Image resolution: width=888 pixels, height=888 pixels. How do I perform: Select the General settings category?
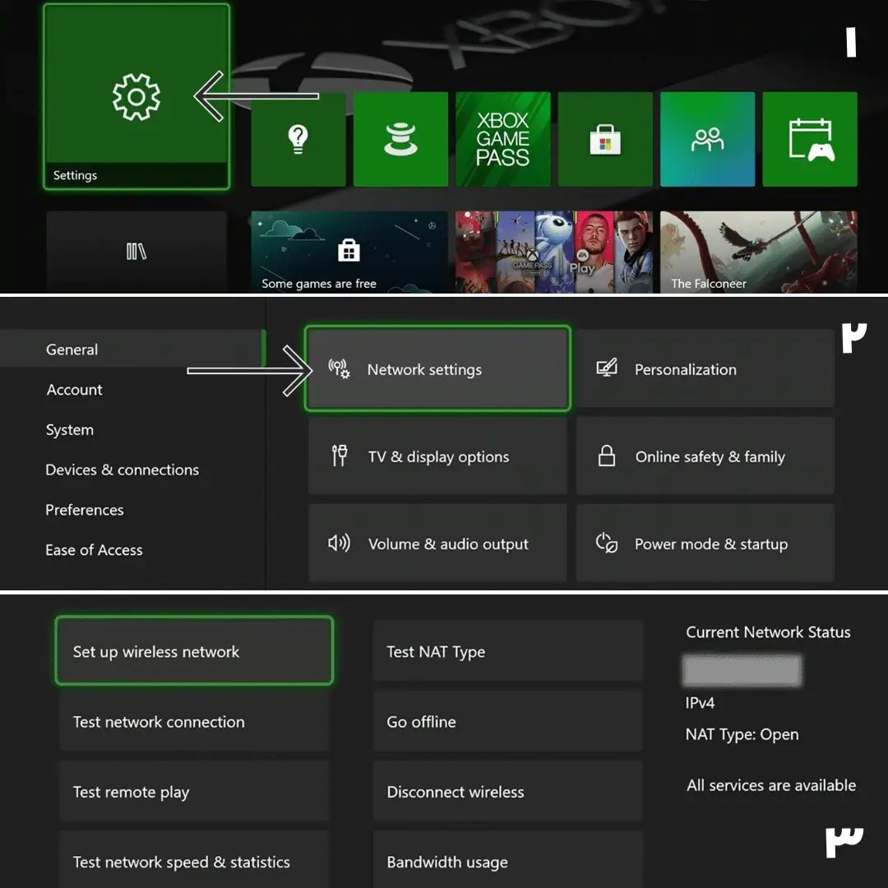(132, 349)
